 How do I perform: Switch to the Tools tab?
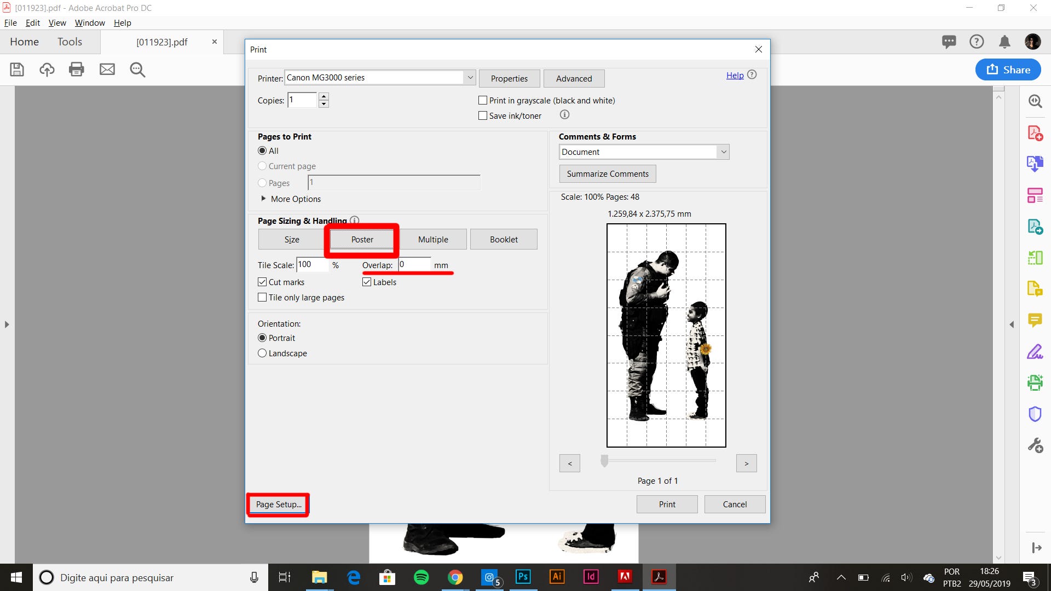point(70,42)
